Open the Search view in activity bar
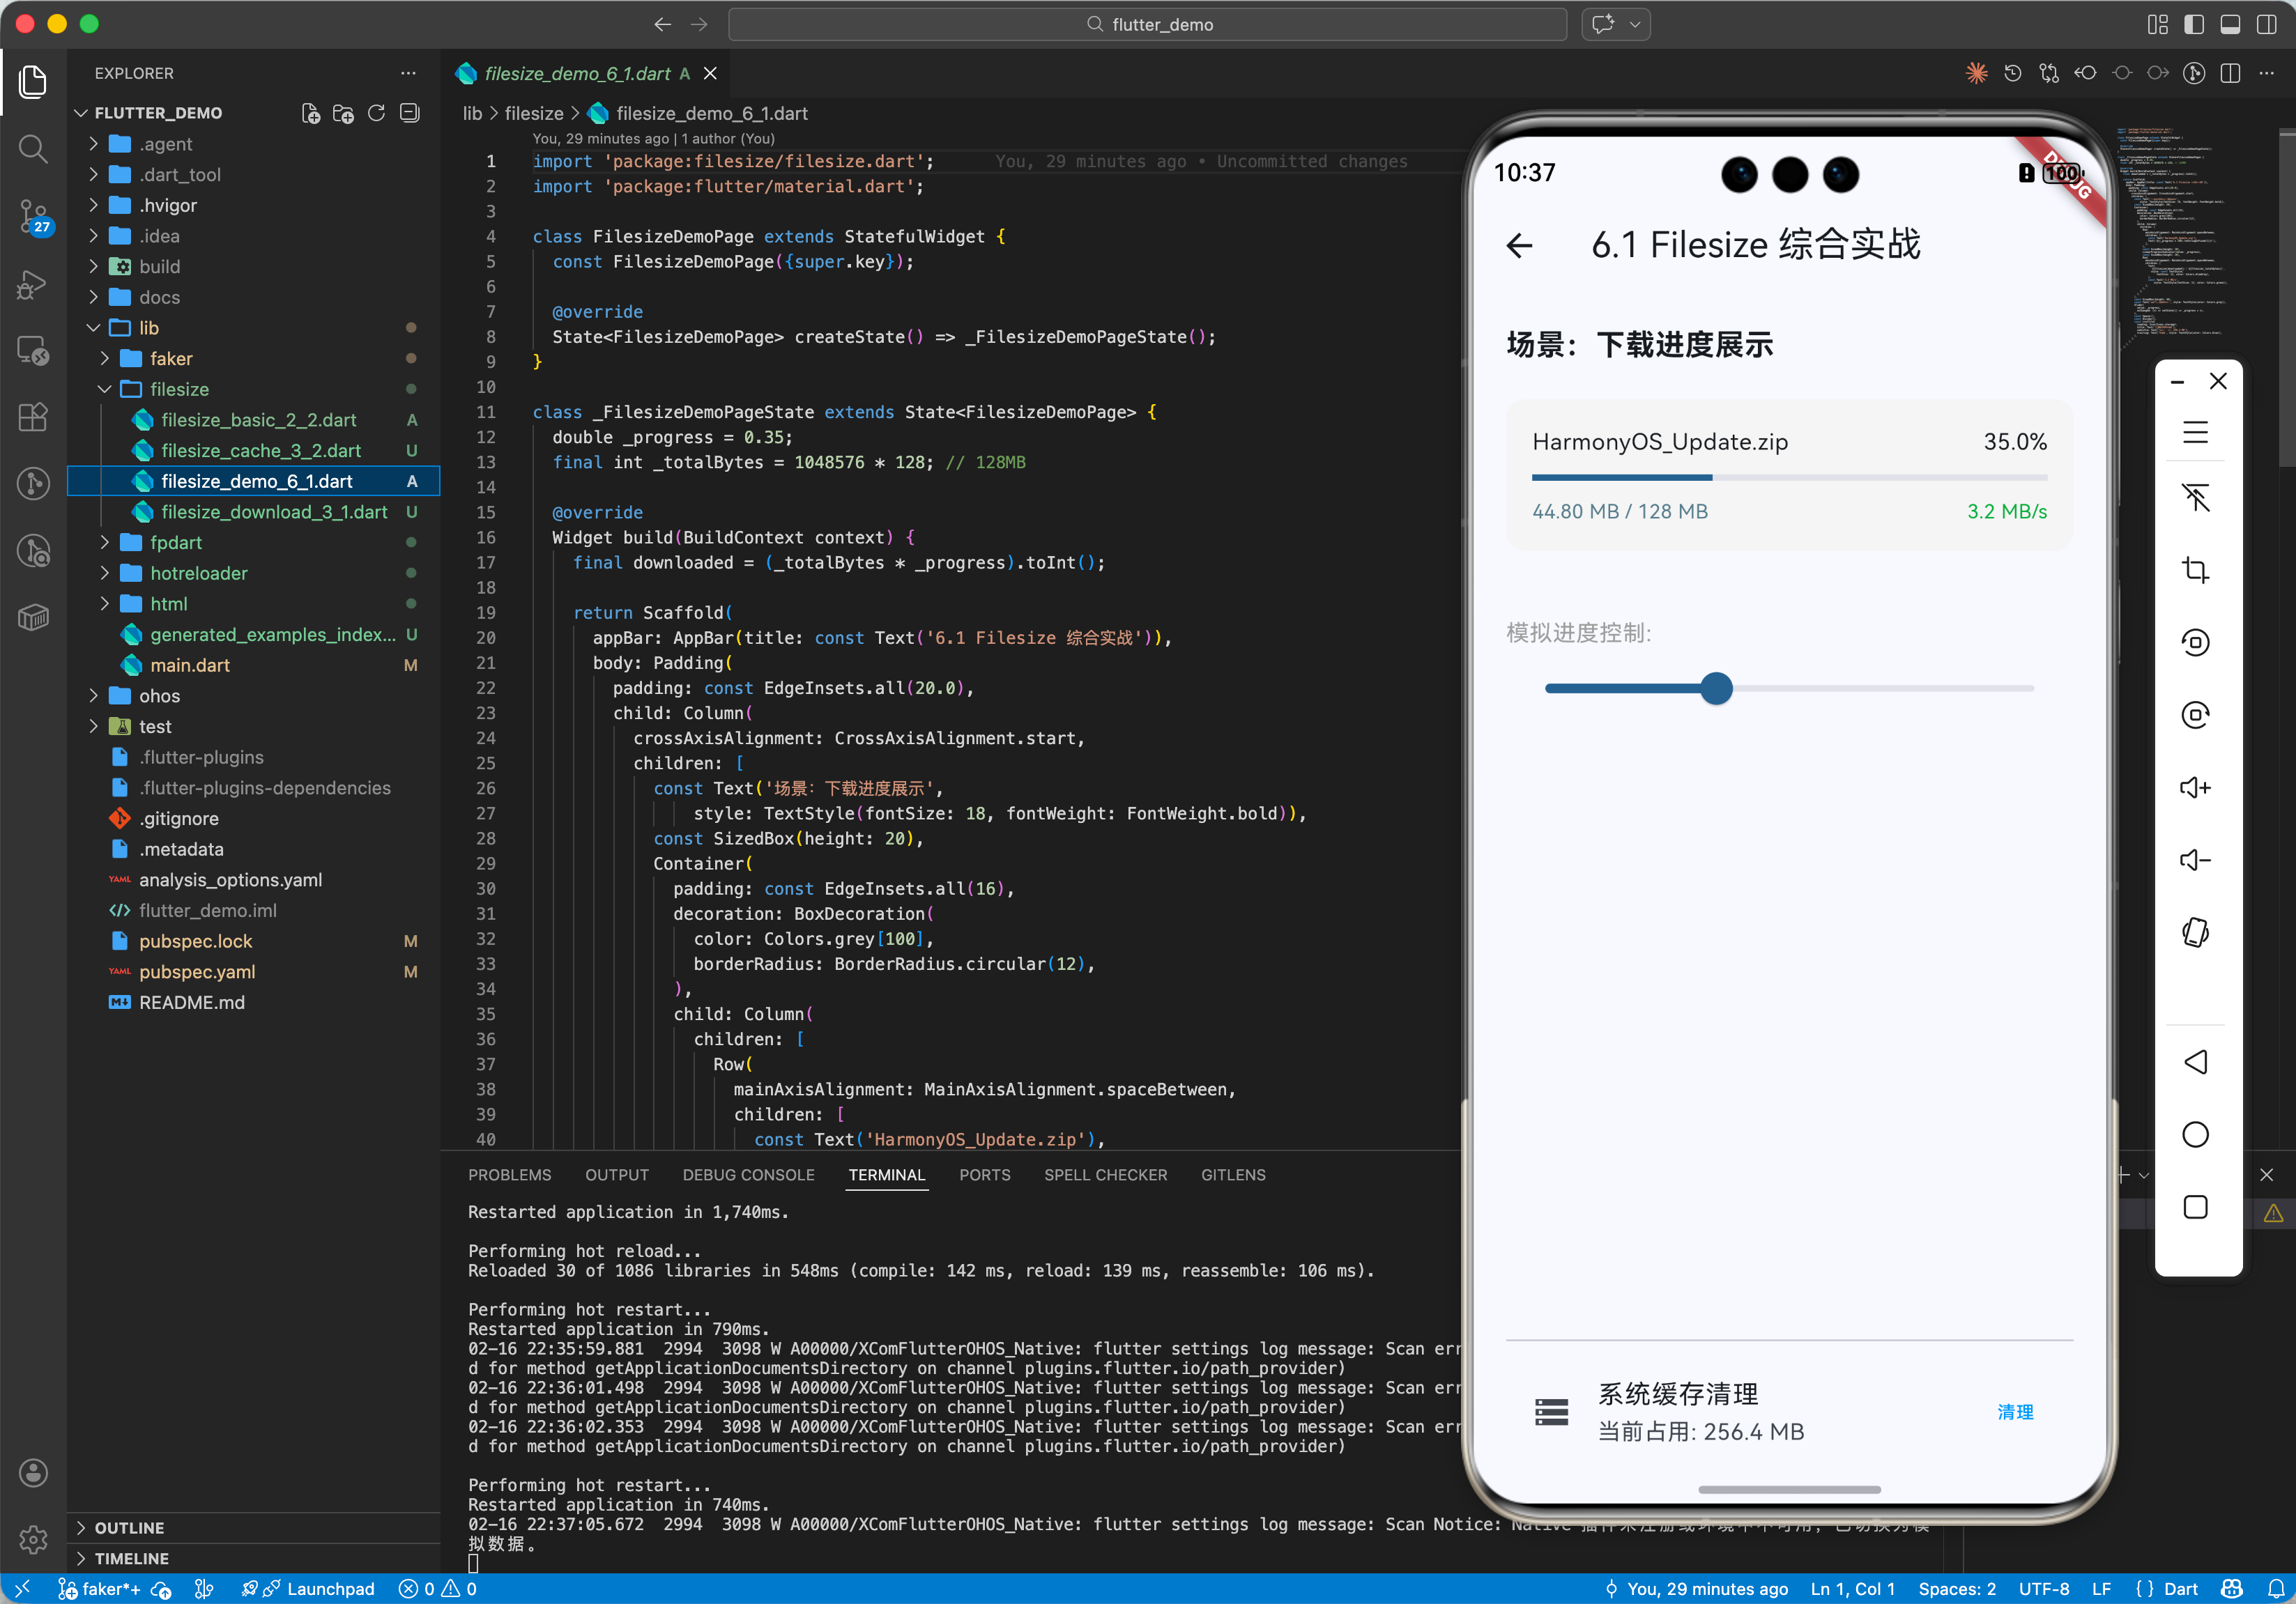This screenshot has width=2296, height=1604. (33, 149)
